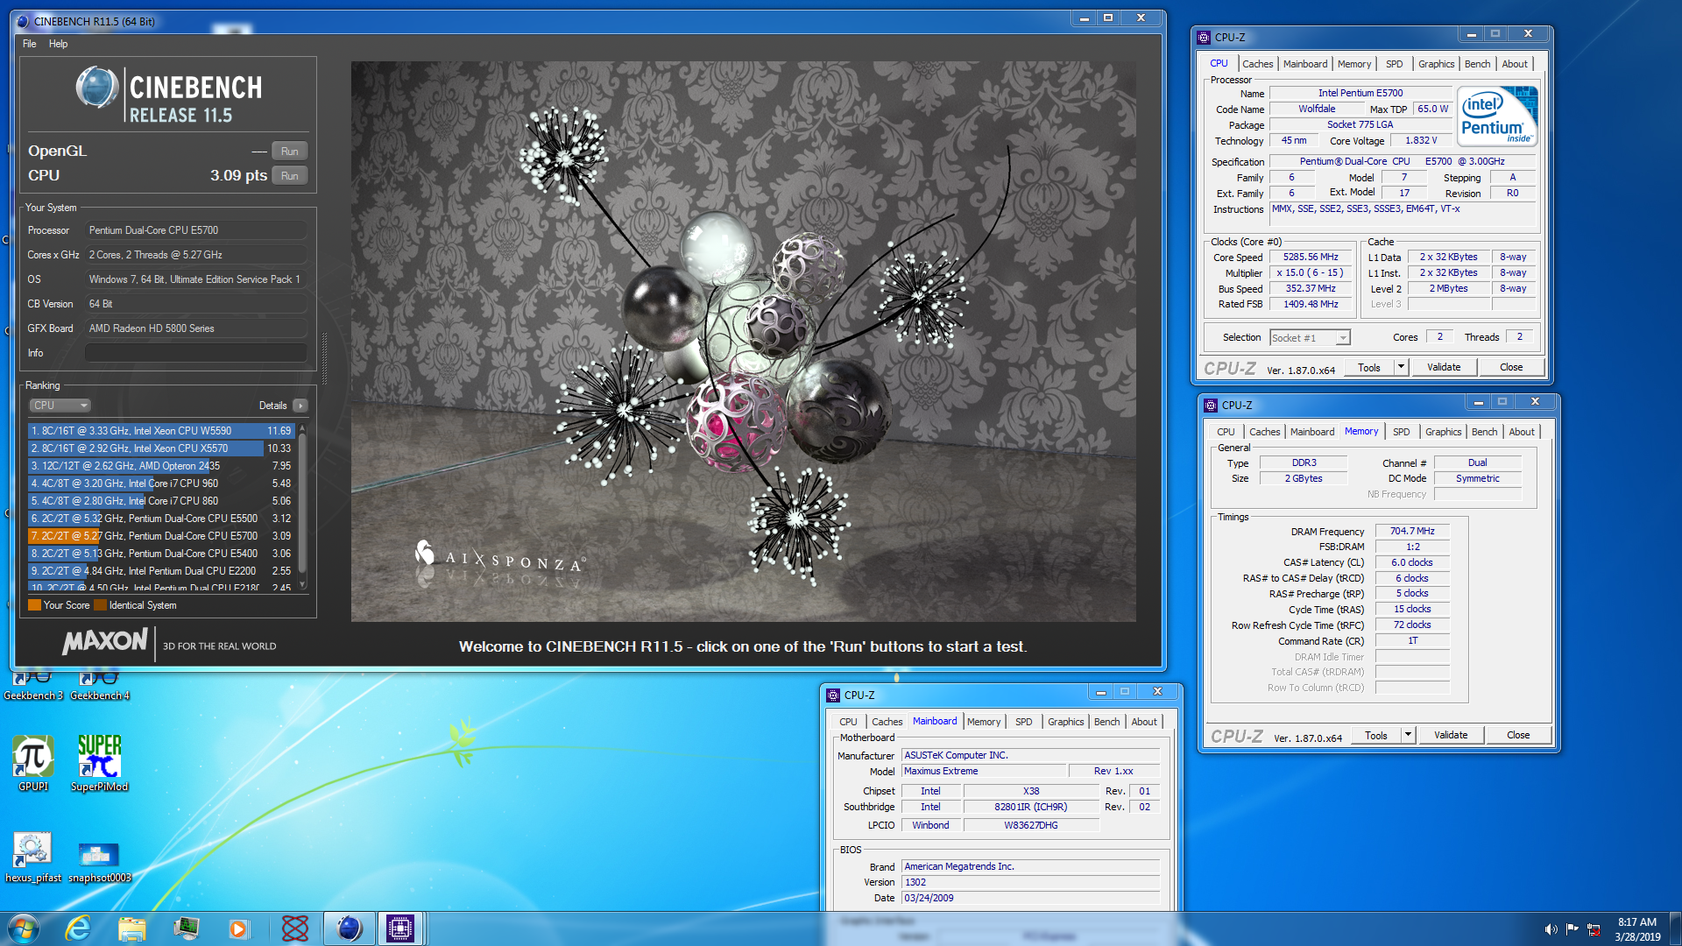Open the ranking Details arrow button
1682x946 pixels.
(x=300, y=406)
